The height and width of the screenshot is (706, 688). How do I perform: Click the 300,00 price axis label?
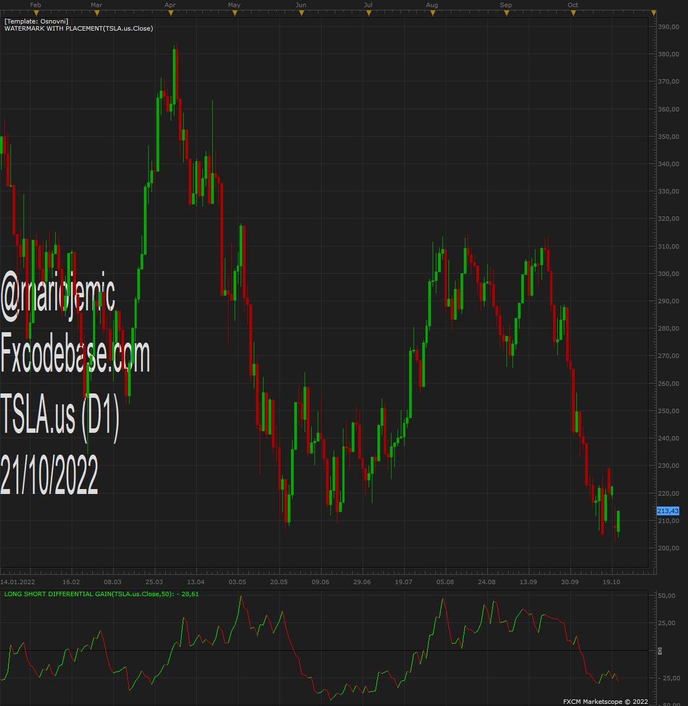coord(668,274)
